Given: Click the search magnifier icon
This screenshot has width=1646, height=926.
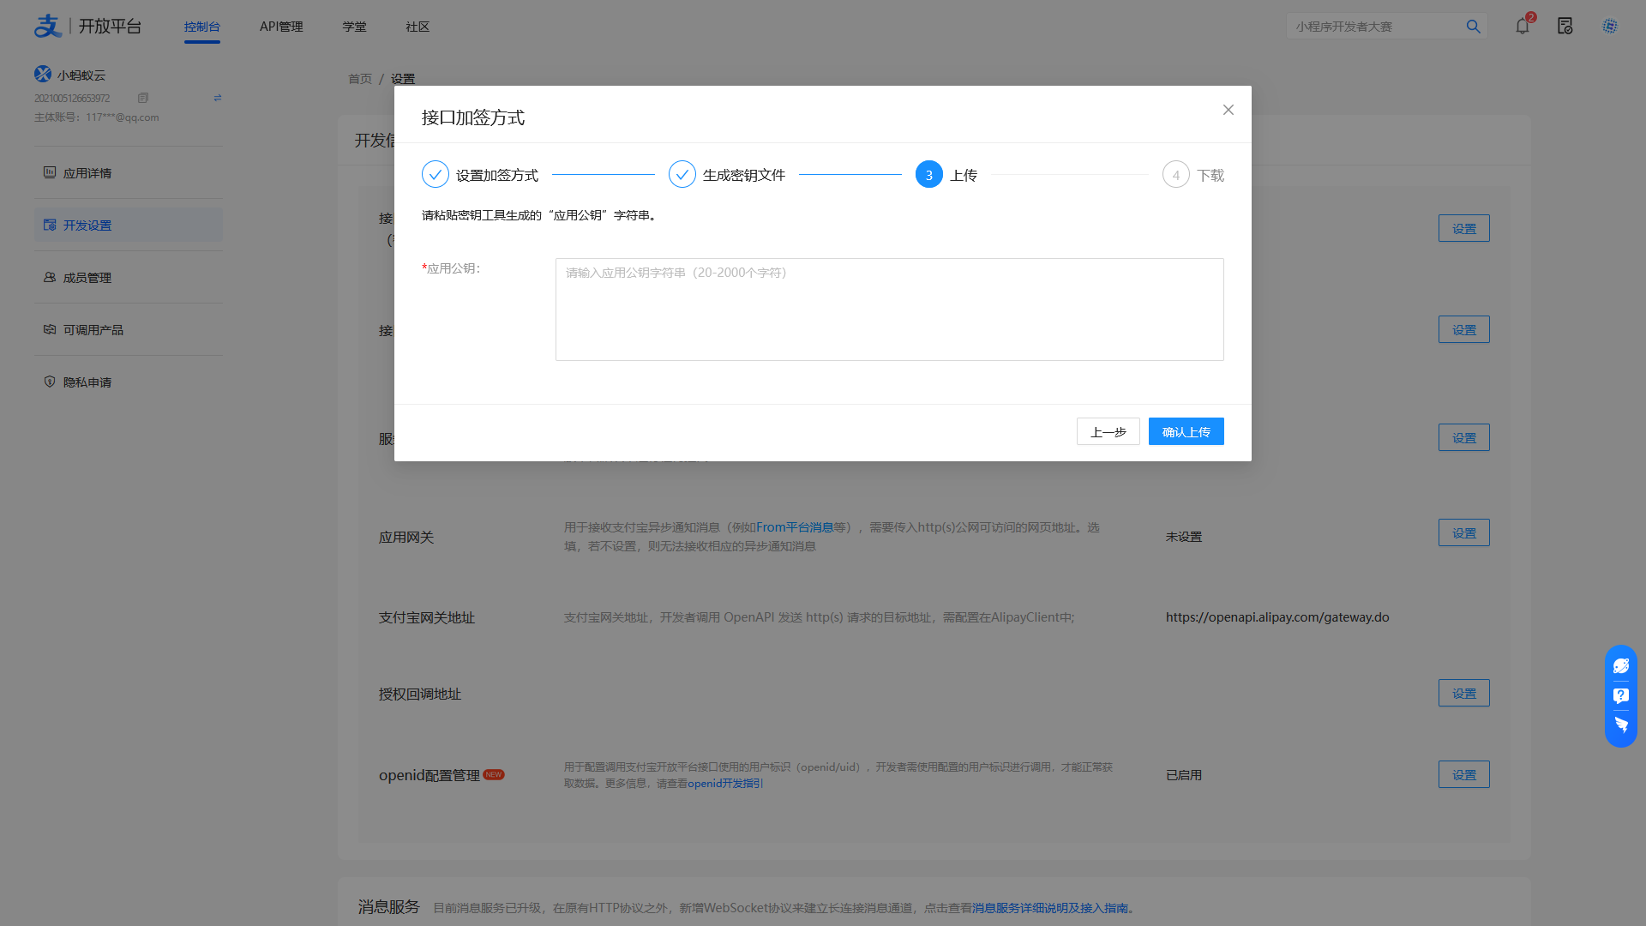Looking at the screenshot, I should [1473, 27].
